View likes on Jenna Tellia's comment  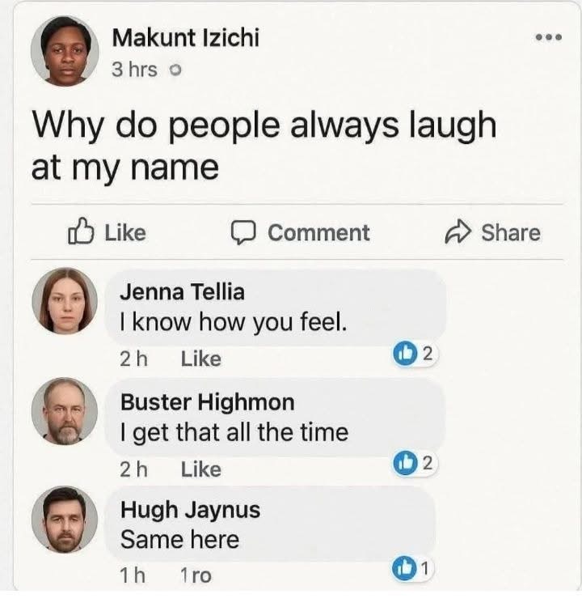click(414, 353)
